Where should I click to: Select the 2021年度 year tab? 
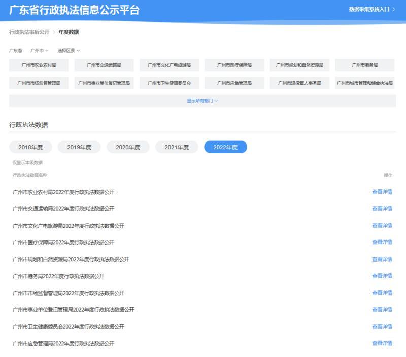(177, 147)
